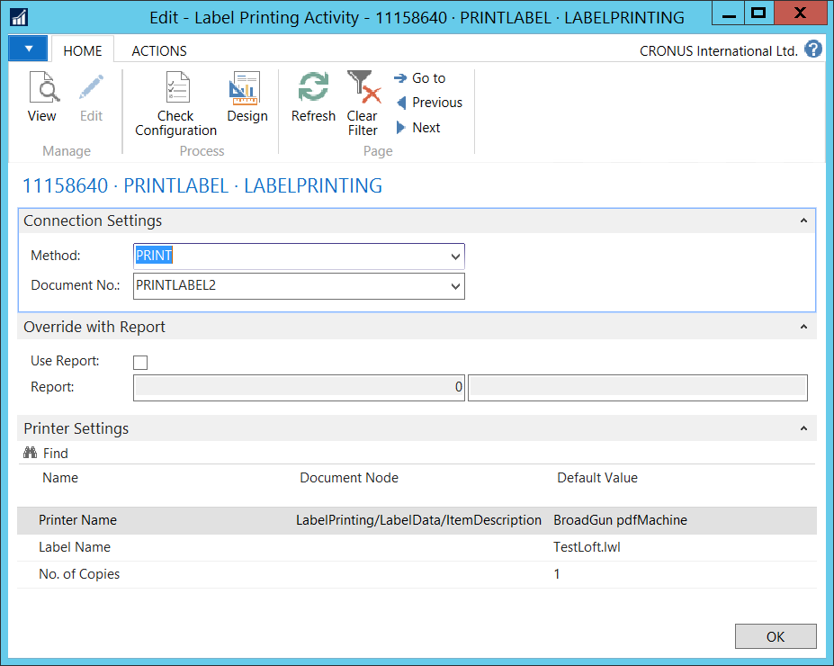The width and height of the screenshot is (834, 666).
Task: Switch to the ACTIONS tab
Action: (x=159, y=51)
